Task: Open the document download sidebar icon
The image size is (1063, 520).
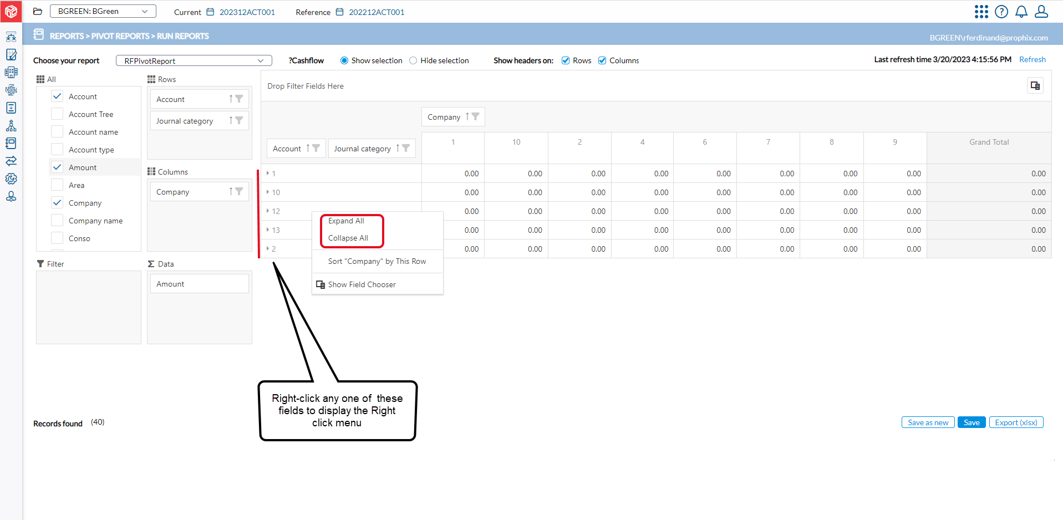Action: [11, 108]
